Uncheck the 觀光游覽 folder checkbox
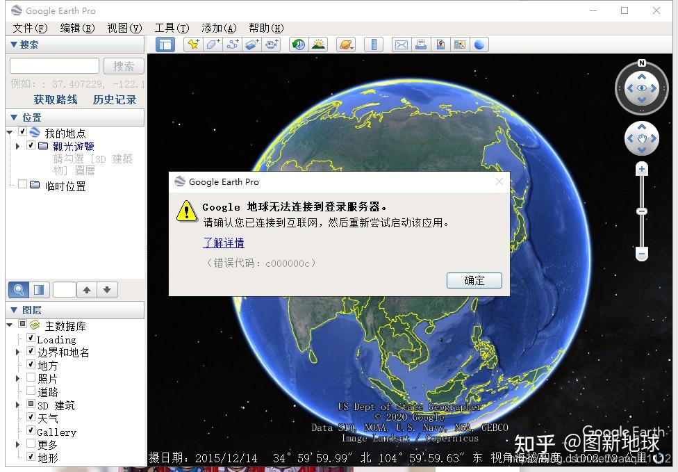 click(31, 145)
